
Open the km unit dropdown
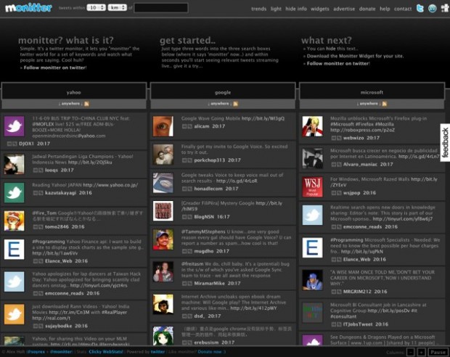(x=117, y=8)
